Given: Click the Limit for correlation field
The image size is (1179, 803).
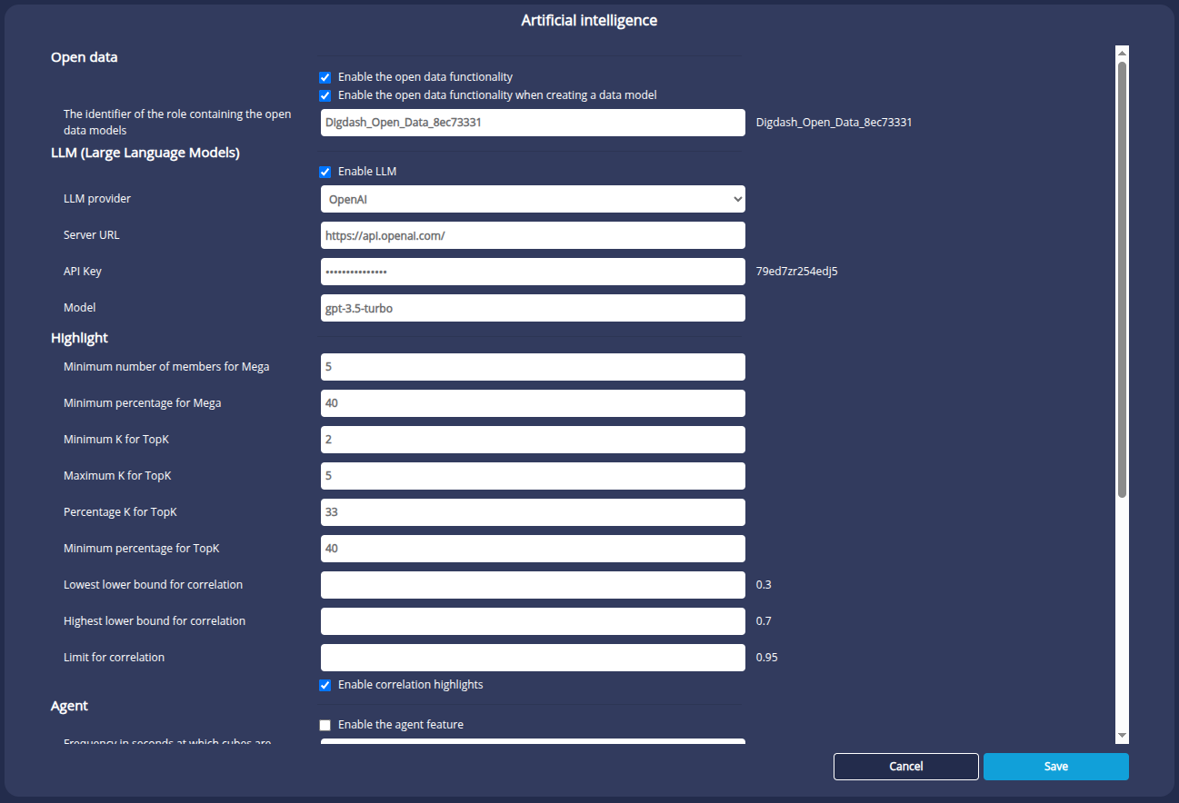Looking at the screenshot, I should pos(533,658).
